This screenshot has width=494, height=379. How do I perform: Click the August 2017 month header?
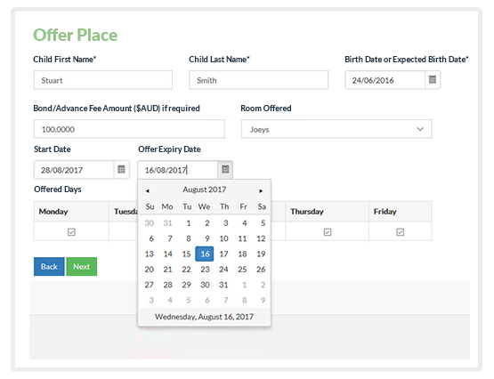(x=205, y=189)
